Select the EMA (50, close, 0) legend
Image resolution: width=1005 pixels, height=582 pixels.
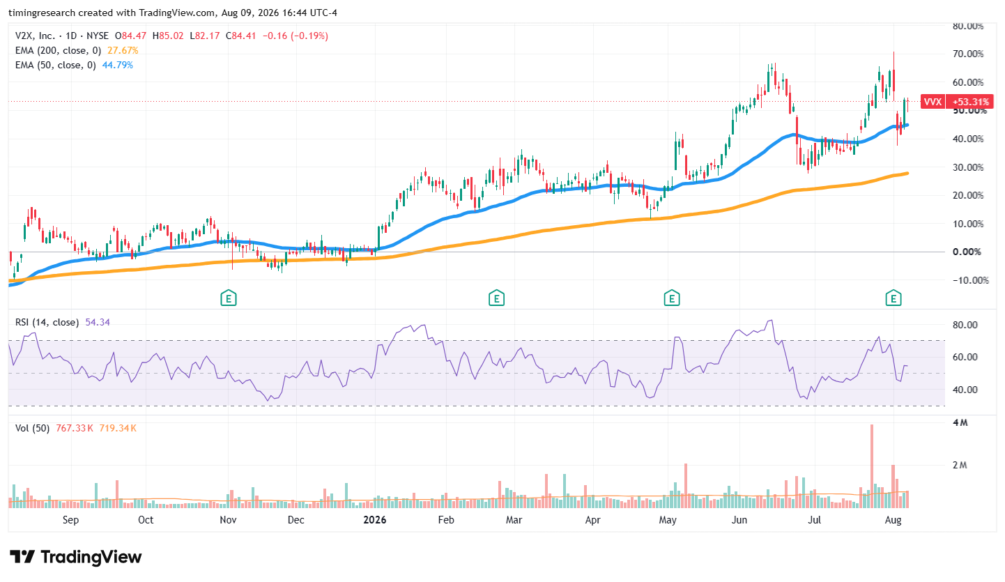tap(56, 65)
